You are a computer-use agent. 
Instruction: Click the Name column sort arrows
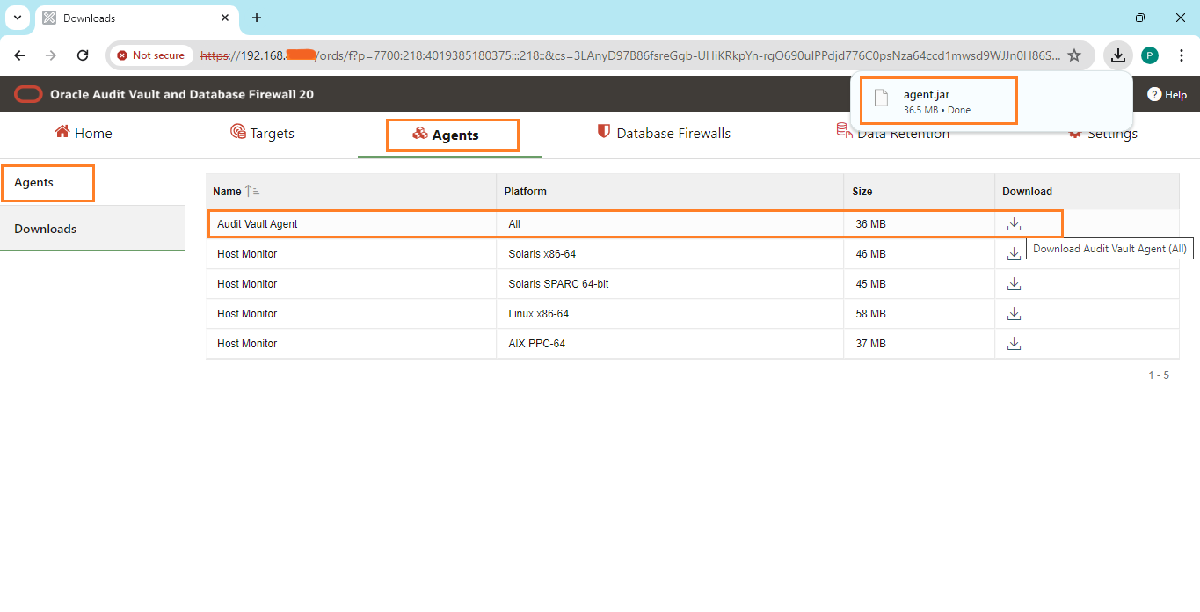(251, 190)
